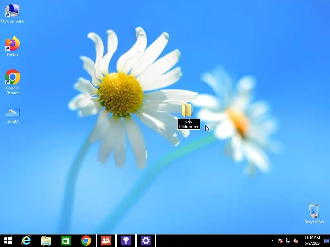Image resolution: width=330 pixels, height=247 pixels.
Task: Click inside the folder rename text box
Action: tap(189, 124)
